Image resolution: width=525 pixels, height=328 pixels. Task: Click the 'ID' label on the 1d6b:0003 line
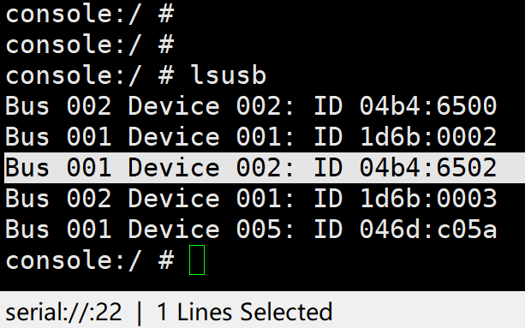(328, 199)
